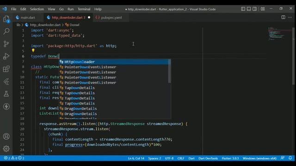The image size is (296, 166).
Task: Open the Manage gear menu
Action: 6,148
